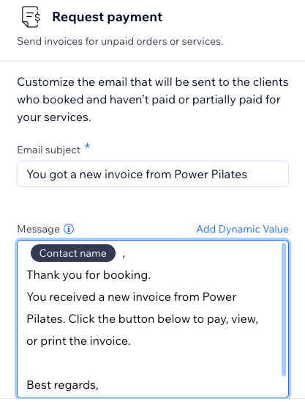Image resolution: width=305 pixels, height=402 pixels.
Task: Click the Email subject label
Action: pyautogui.click(x=48, y=150)
